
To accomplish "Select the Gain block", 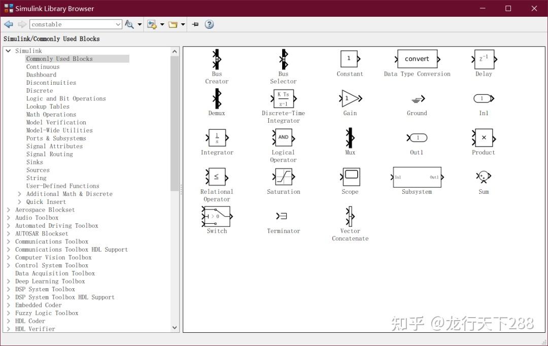I will (350, 99).
